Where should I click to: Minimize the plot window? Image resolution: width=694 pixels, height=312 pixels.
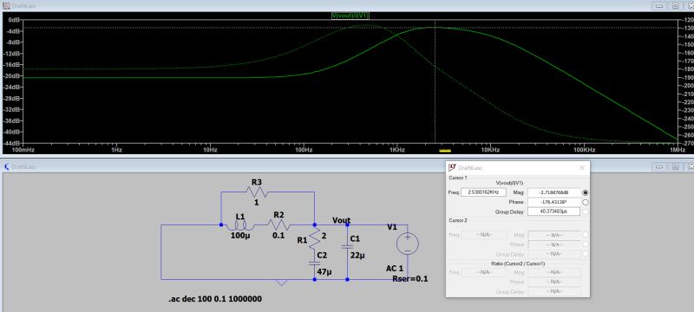pos(659,5)
